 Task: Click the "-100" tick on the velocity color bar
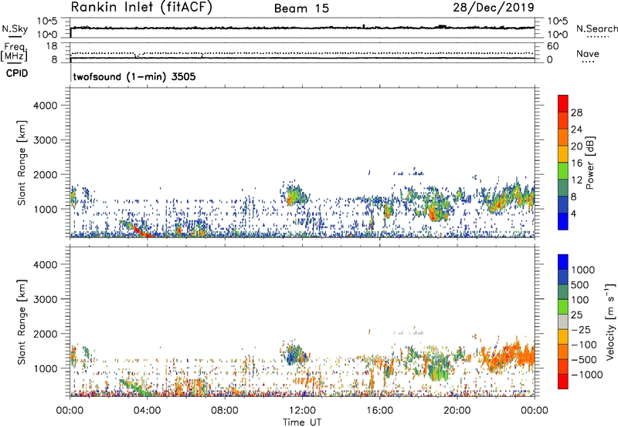(x=583, y=345)
